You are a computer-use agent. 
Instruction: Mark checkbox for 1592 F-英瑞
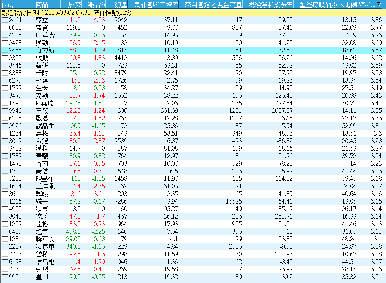[x=5, y=103]
